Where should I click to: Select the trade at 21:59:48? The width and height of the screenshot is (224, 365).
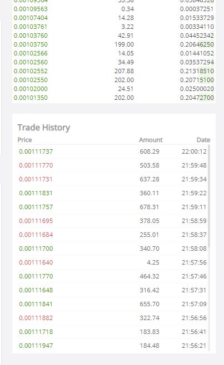113,165
